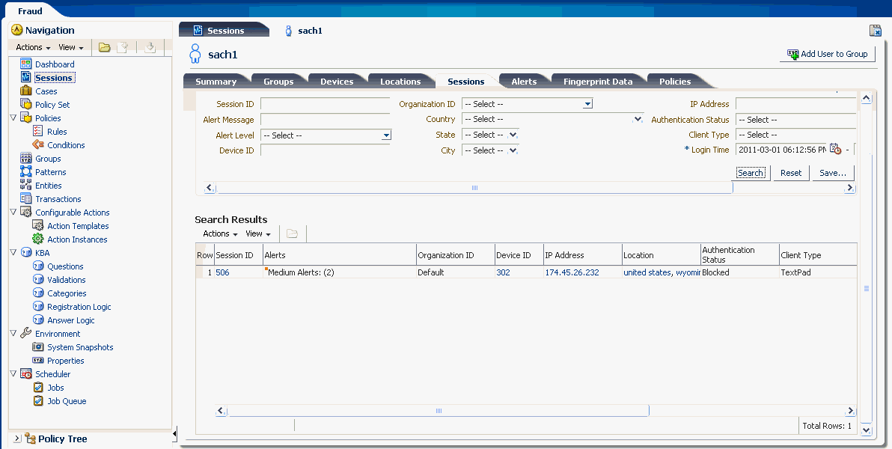Click the Groups icon in navigation

25,158
